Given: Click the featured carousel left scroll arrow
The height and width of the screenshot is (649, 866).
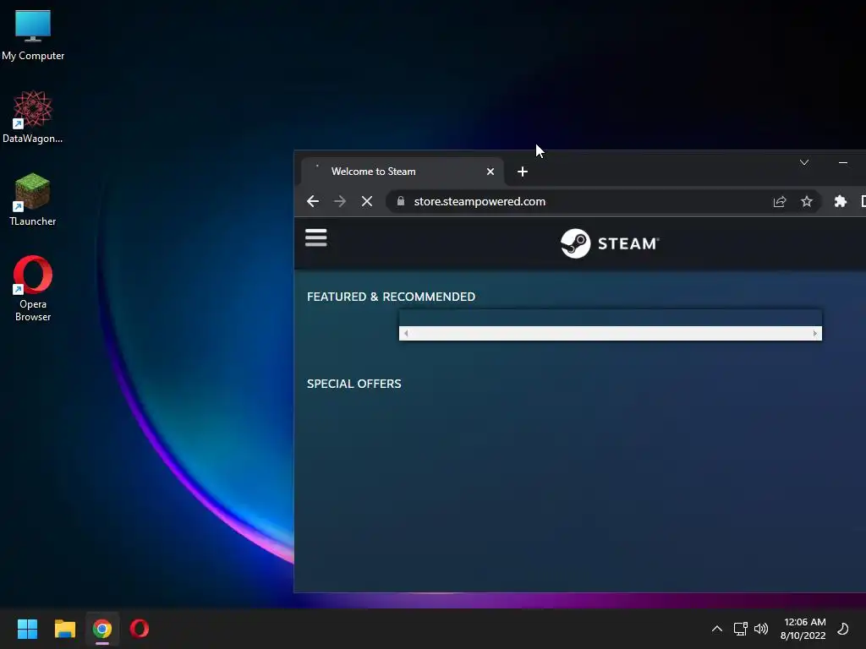Looking at the screenshot, I should (406, 333).
